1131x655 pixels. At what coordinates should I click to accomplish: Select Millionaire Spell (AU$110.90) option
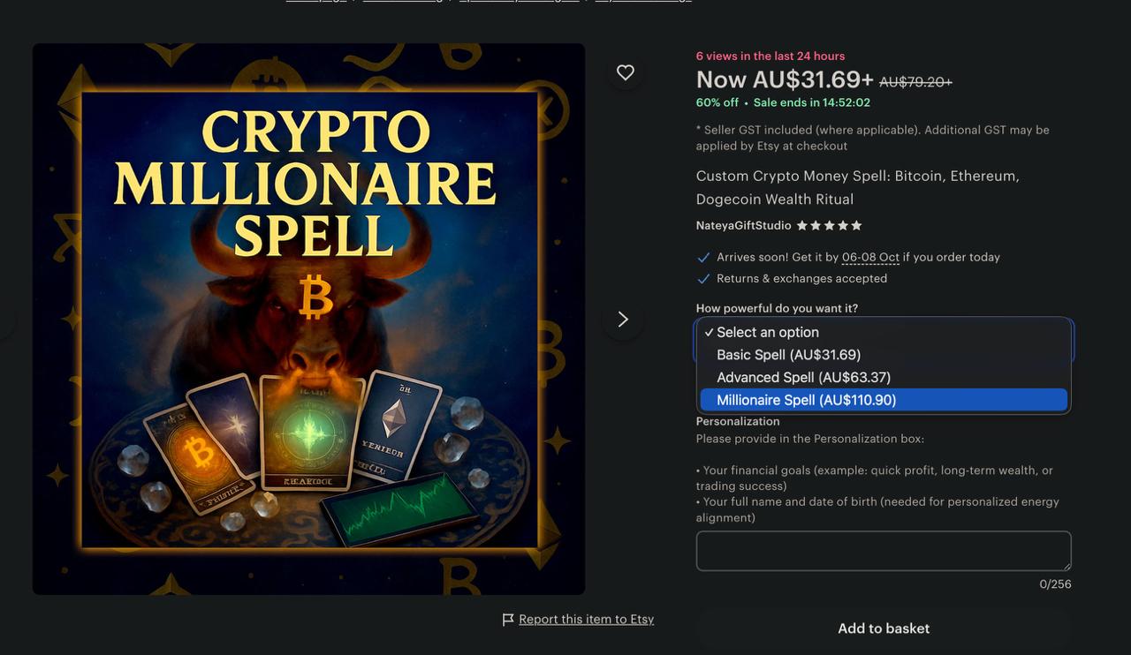point(884,400)
